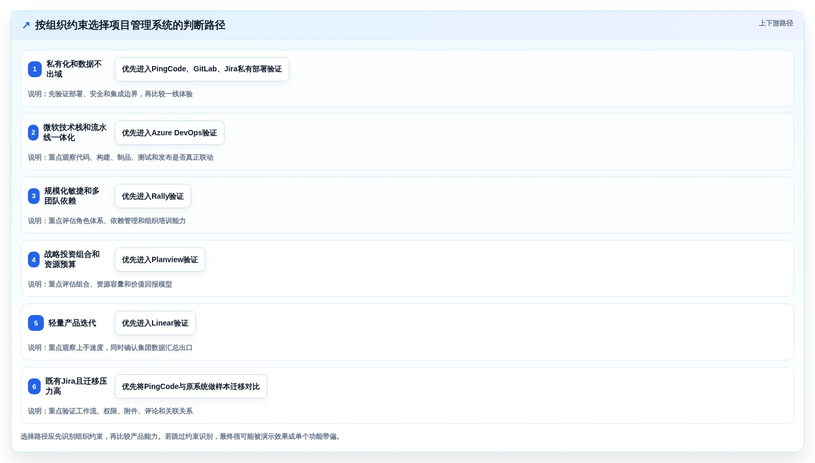Image resolution: width=815 pixels, height=463 pixels.
Task: Click the note 重点评估组合、资源容量
Action: point(100,284)
